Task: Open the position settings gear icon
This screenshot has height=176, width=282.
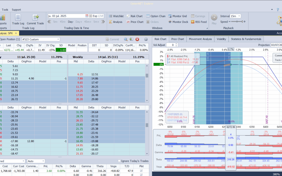Action: point(146,39)
